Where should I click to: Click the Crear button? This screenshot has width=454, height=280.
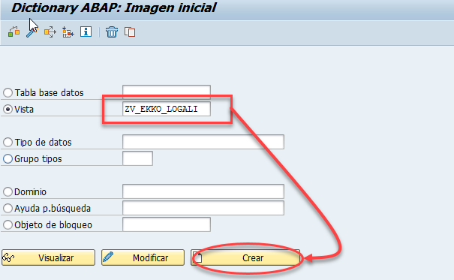tap(245, 257)
